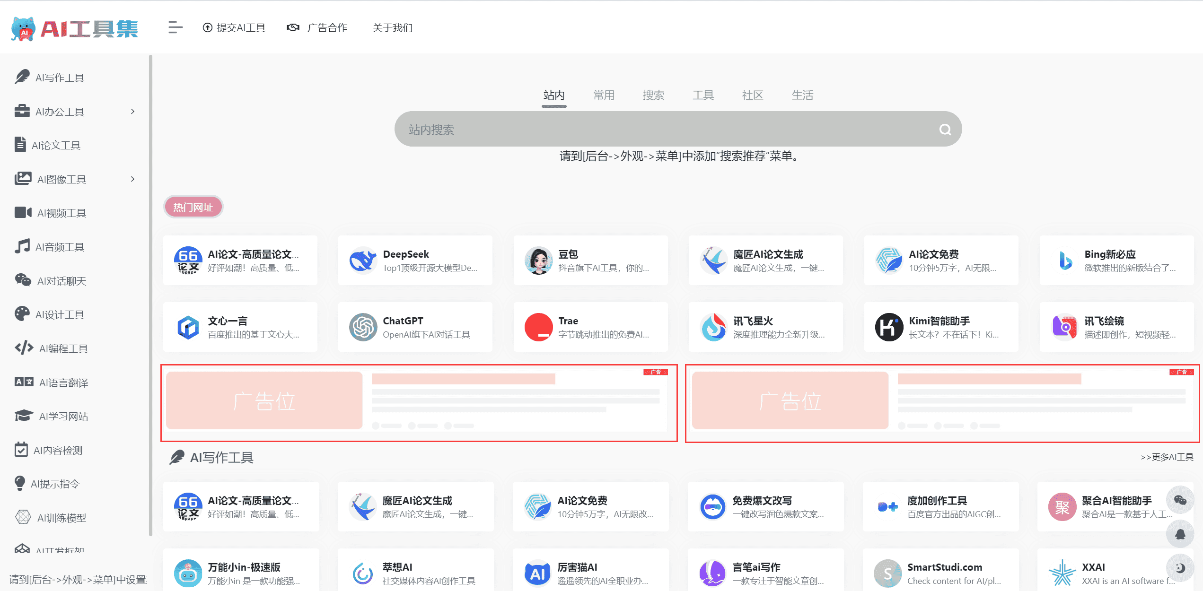
Task: Click the 讯飞星火 flame icon
Action: tap(713, 327)
